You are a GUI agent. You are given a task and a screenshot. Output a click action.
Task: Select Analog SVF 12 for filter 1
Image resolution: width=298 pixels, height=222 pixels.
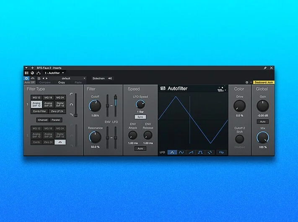coord(36,105)
